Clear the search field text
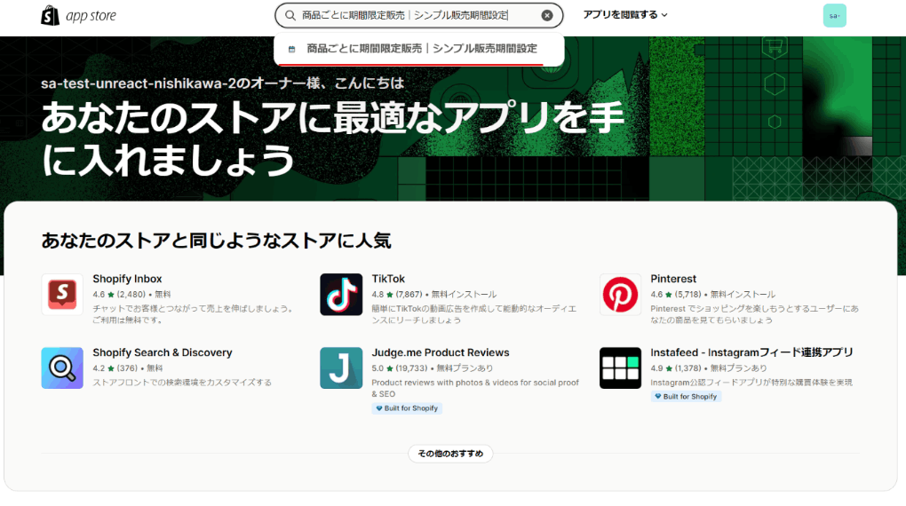This screenshot has width=906, height=506. click(x=546, y=16)
